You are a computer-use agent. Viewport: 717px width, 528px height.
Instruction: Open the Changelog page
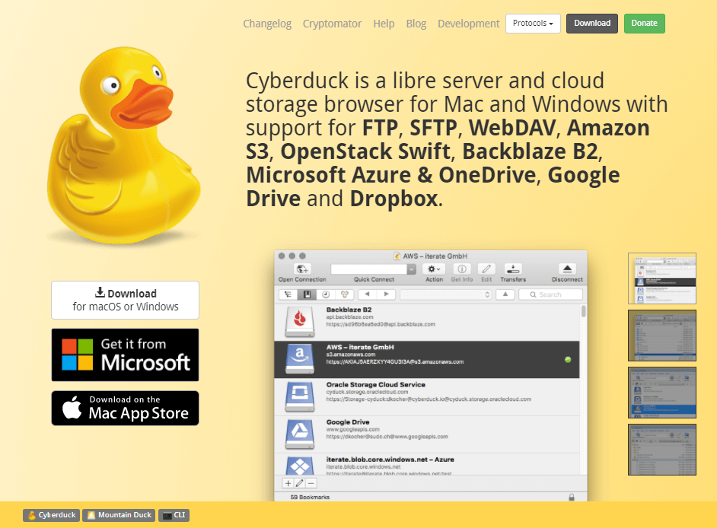pyautogui.click(x=267, y=24)
